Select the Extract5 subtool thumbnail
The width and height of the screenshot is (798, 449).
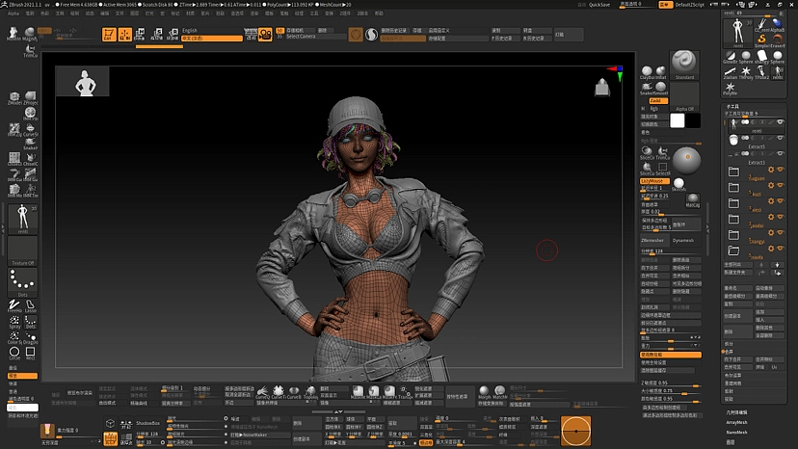(733, 140)
